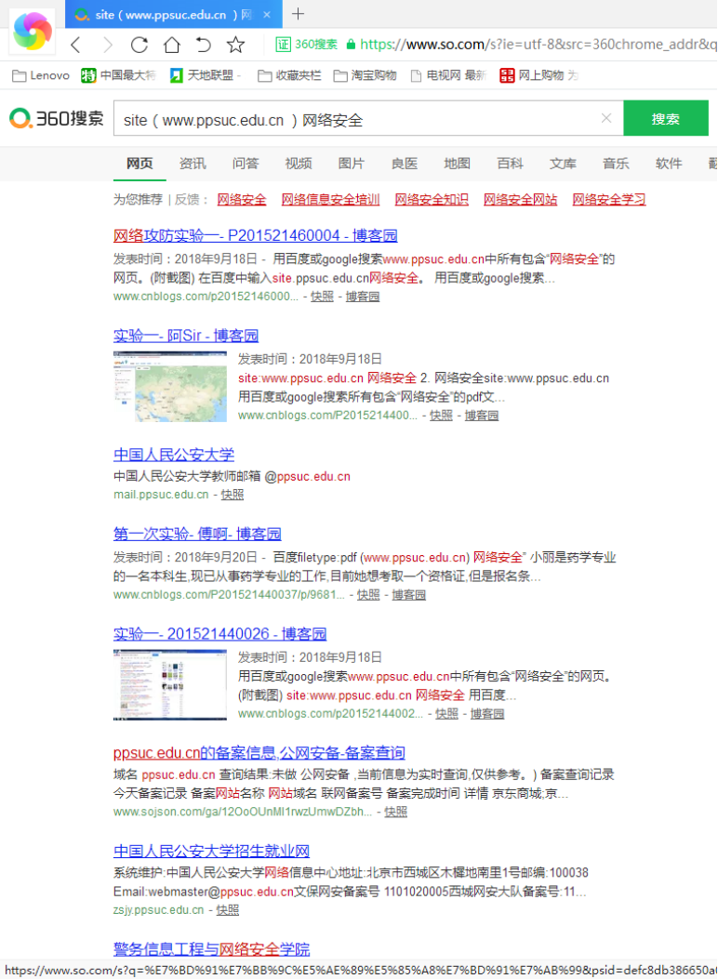This screenshot has height=979, width=718.
Task: Bookmark page with the star icon
Action: pyautogui.click(x=235, y=45)
